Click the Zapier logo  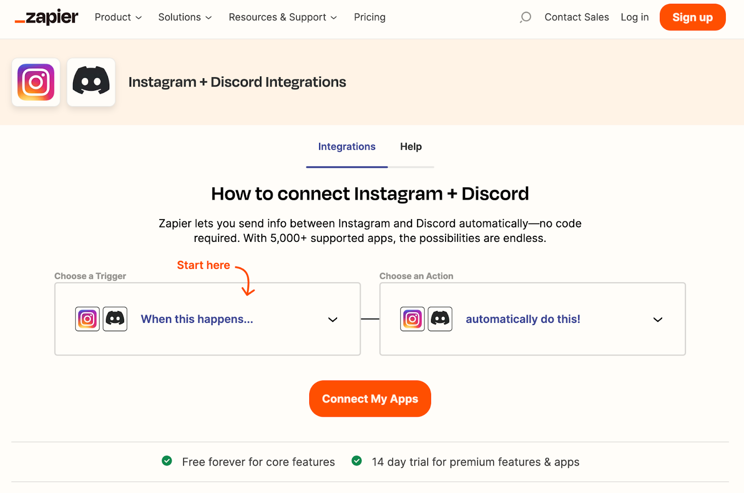point(46,17)
